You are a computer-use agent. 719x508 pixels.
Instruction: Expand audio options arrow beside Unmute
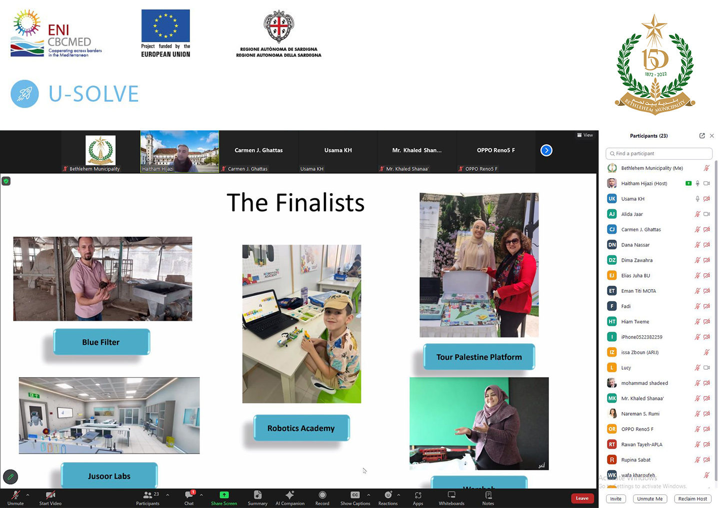27,495
